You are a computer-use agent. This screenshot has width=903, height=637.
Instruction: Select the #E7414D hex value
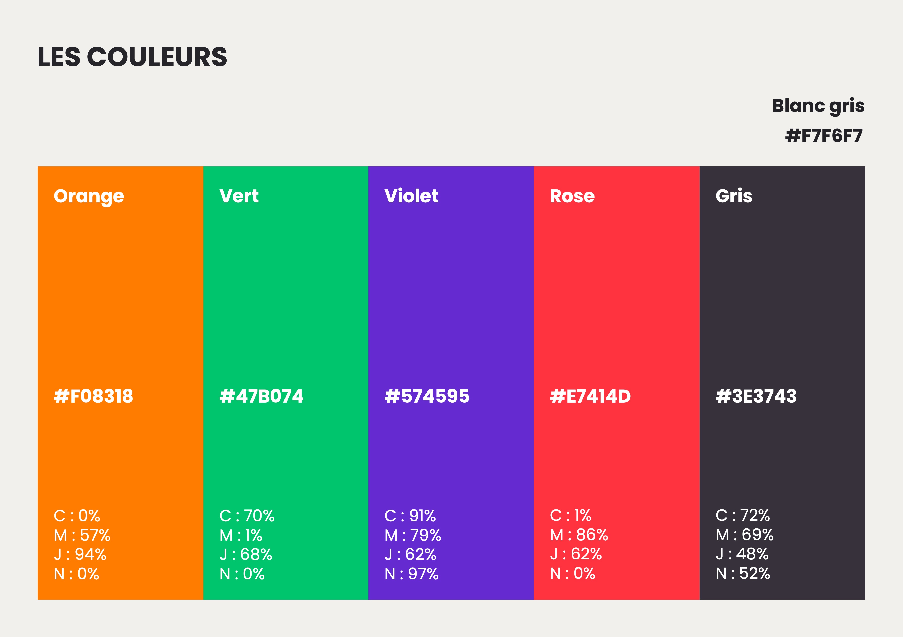[x=590, y=396]
